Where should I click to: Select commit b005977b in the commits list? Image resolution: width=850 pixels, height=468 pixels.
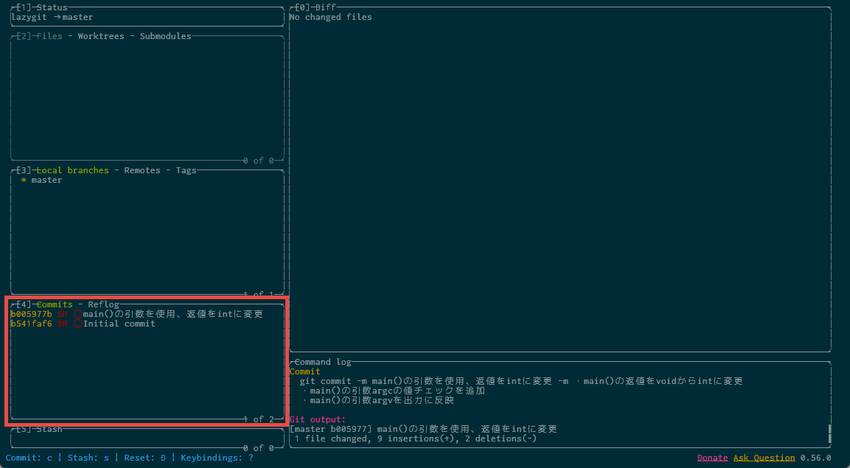(31, 314)
